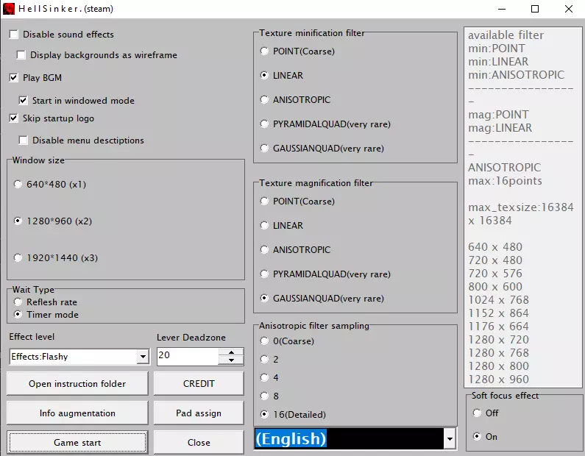Maximize the HellSinker window

pyautogui.click(x=535, y=9)
